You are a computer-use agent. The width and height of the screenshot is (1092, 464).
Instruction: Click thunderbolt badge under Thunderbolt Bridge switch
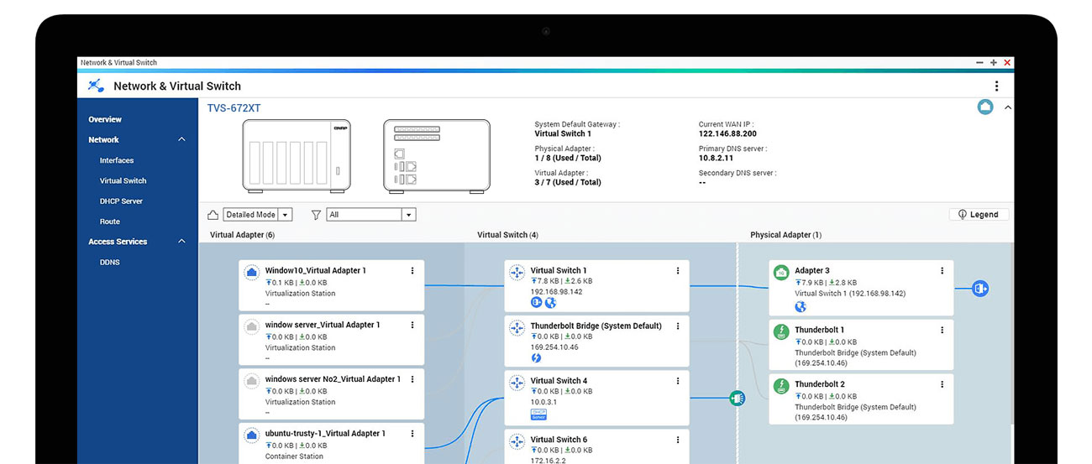tap(536, 358)
